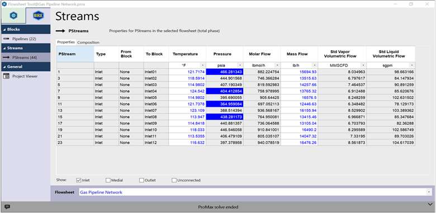This screenshot has height=213, width=436.
Task: Click the ProMax solve ended status text
Action: 218,207
